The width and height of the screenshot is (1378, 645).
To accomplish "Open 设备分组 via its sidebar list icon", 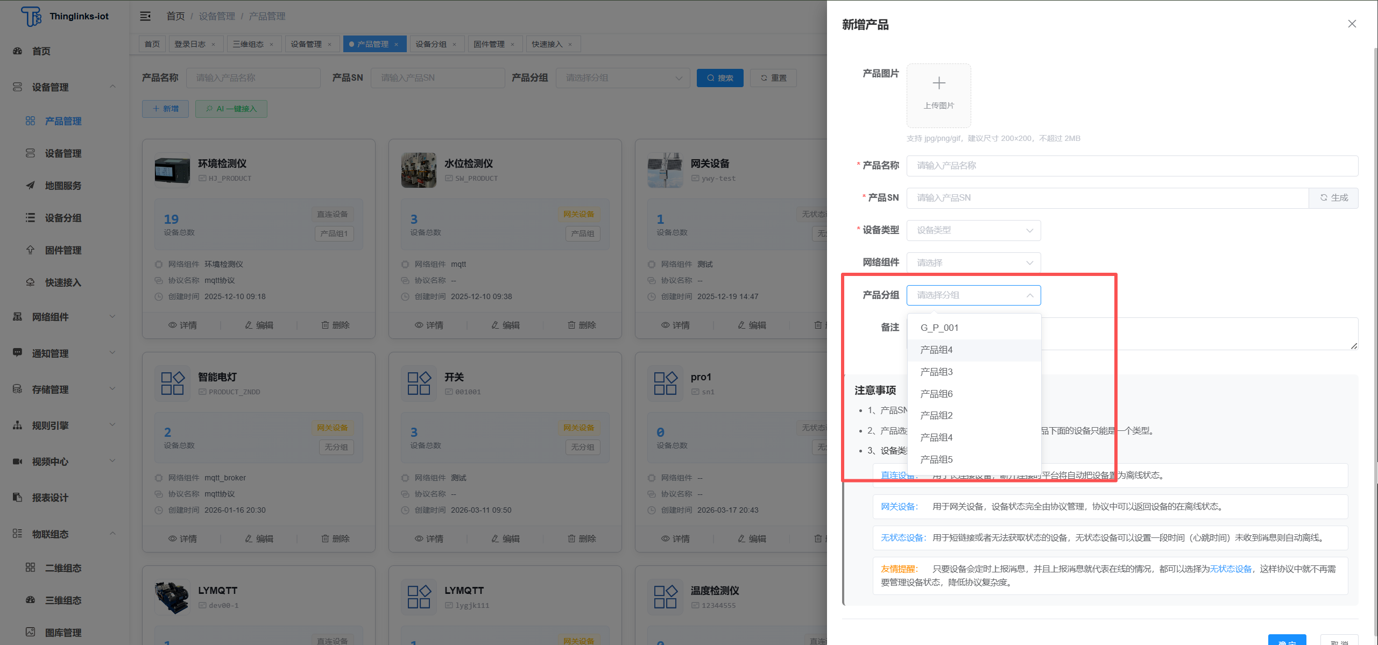I will 30,218.
